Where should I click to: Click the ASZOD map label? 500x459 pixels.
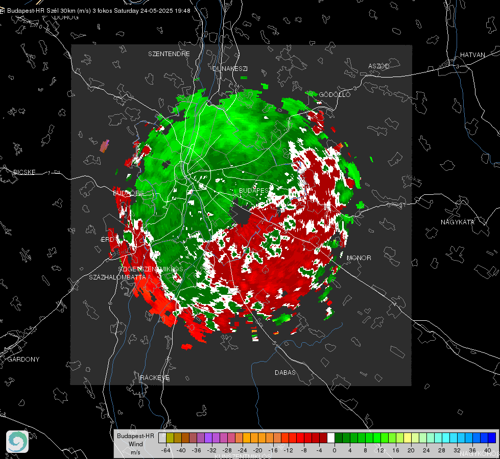click(379, 66)
